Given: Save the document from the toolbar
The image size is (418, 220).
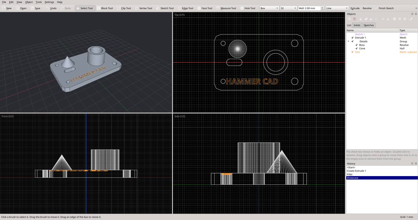Looking at the screenshot, I should (35, 8).
